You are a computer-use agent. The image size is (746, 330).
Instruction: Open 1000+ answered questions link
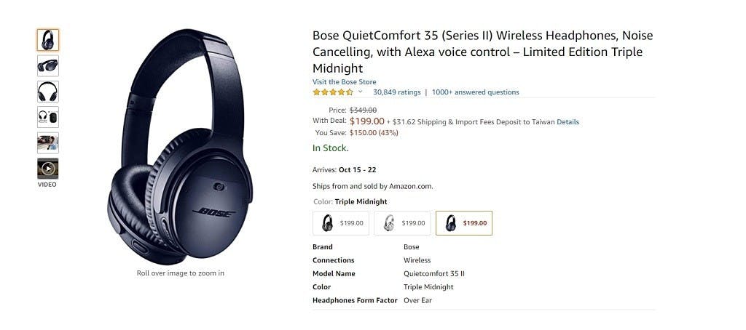475,92
